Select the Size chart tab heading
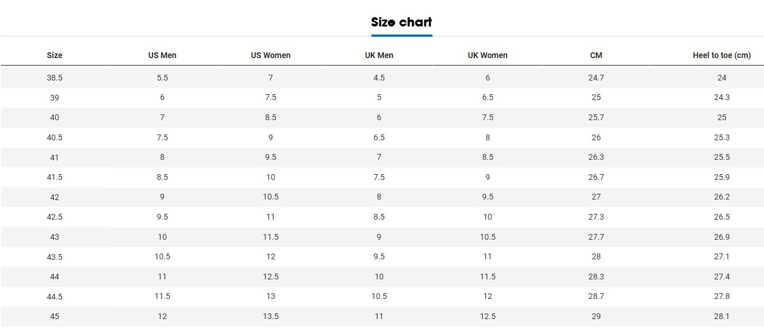The height and width of the screenshot is (330, 764). pyautogui.click(x=401, y=22)
